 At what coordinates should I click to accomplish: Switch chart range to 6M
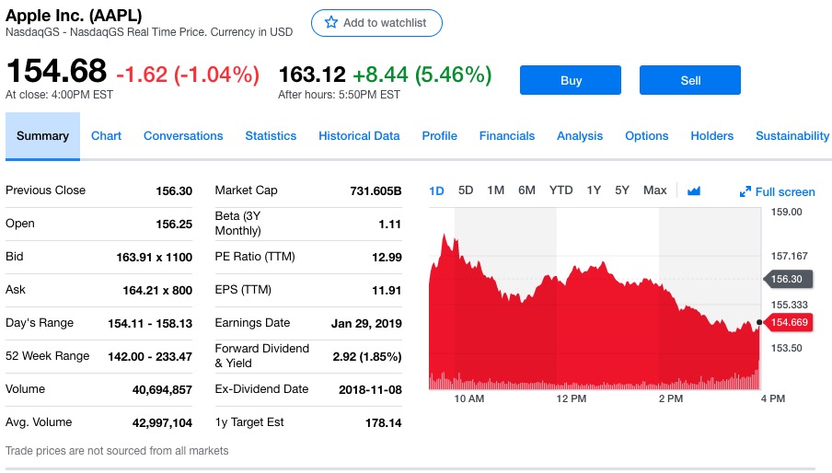526,190
